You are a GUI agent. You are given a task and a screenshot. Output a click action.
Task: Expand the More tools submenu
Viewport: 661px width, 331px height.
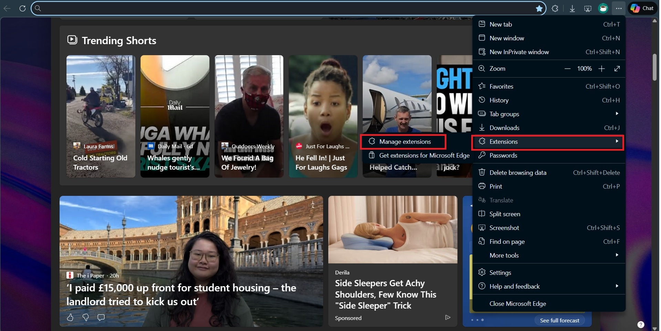549,255
